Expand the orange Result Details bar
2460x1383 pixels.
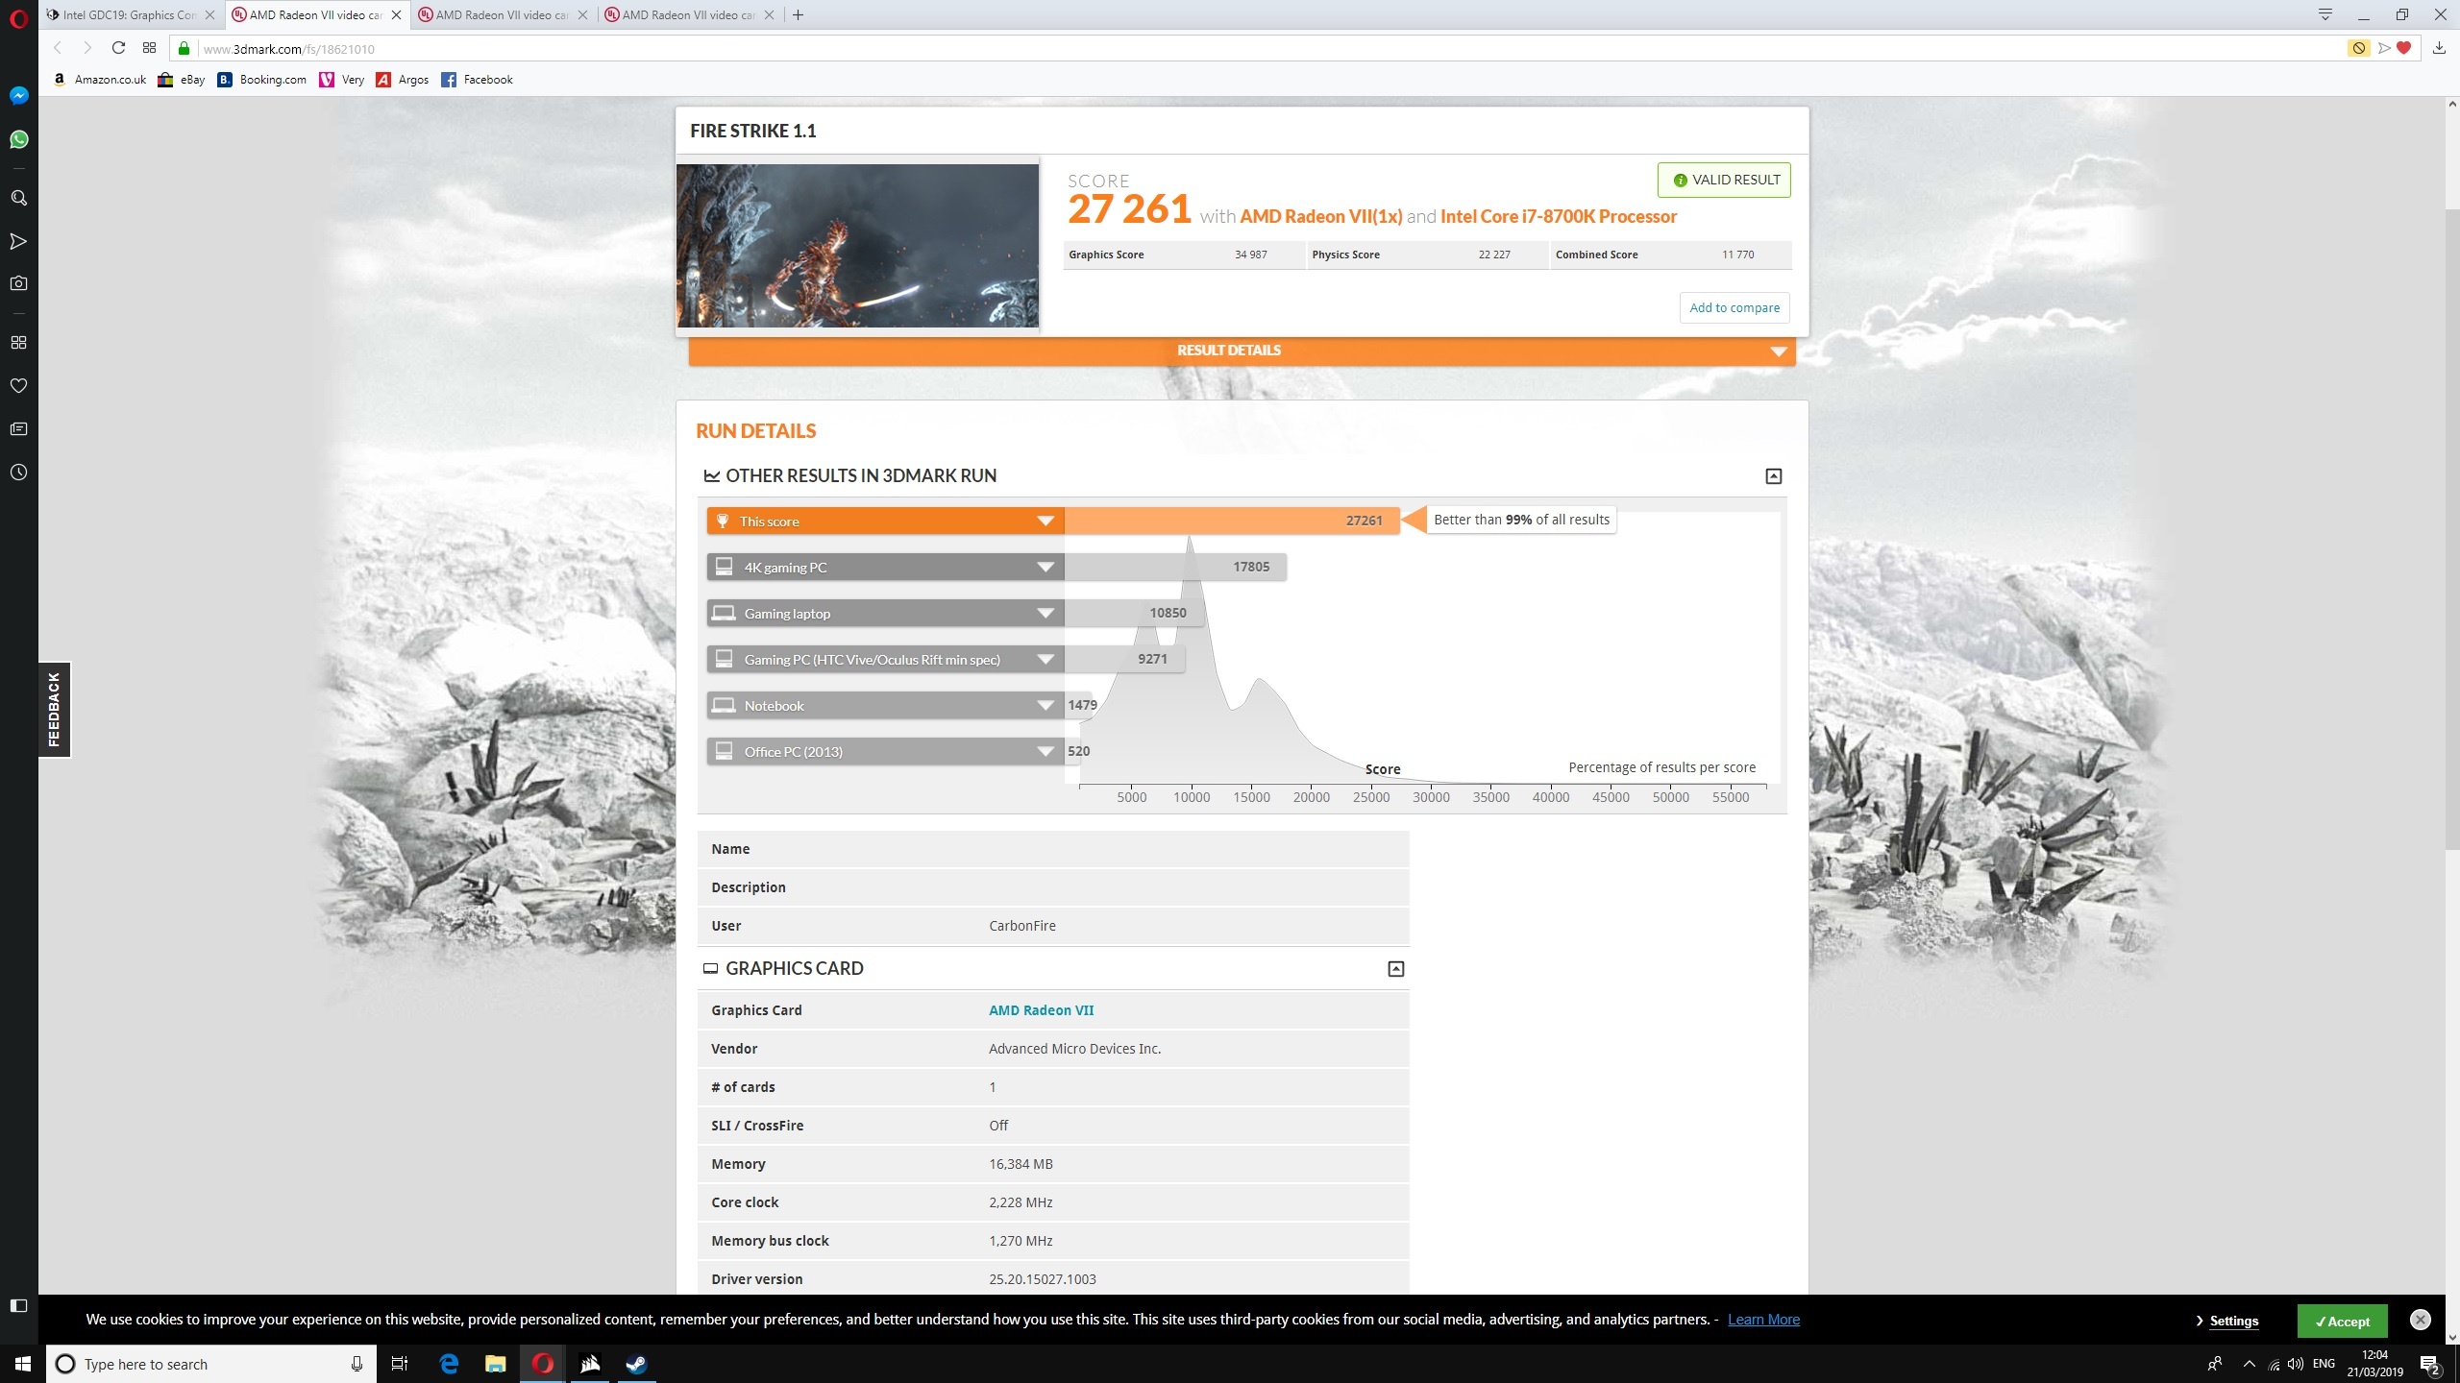(x=1242, y=351)
